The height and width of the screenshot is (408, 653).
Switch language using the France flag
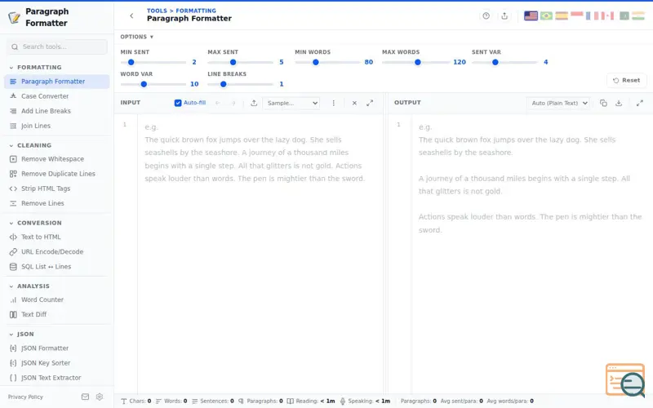point(593,16)
